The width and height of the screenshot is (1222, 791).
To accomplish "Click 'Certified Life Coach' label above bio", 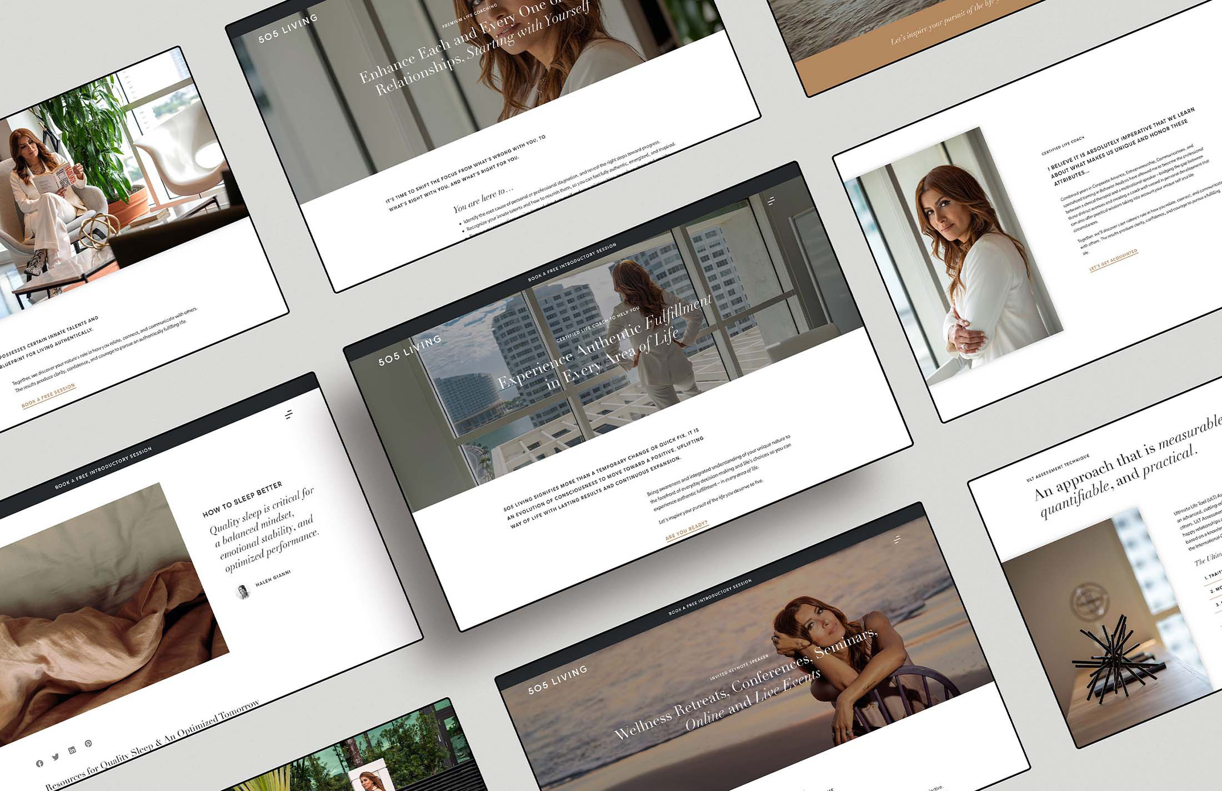I will [1063, 144].
